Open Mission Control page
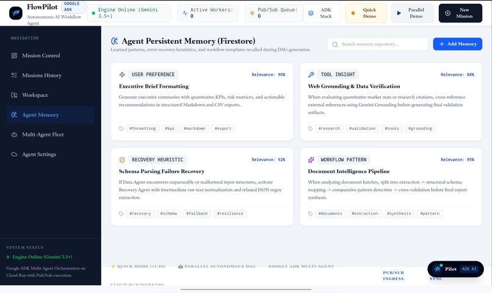Viewport: 492px width, 293px height. point(50,55)
